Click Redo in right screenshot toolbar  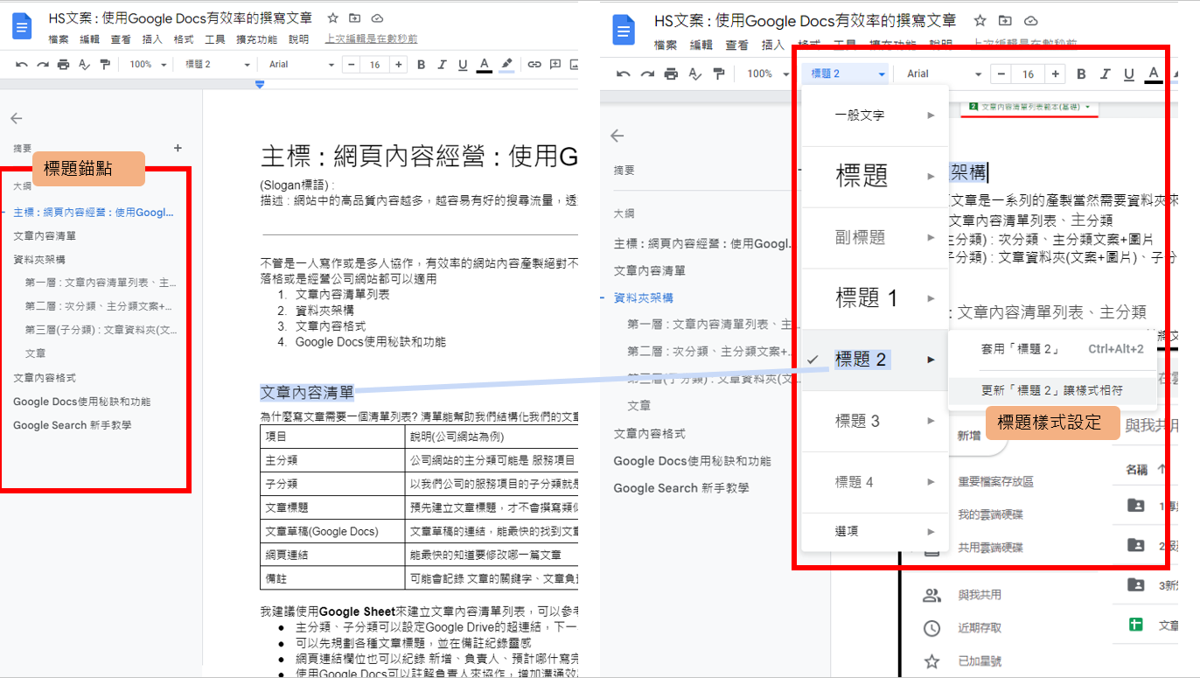[x=647, y=74]
